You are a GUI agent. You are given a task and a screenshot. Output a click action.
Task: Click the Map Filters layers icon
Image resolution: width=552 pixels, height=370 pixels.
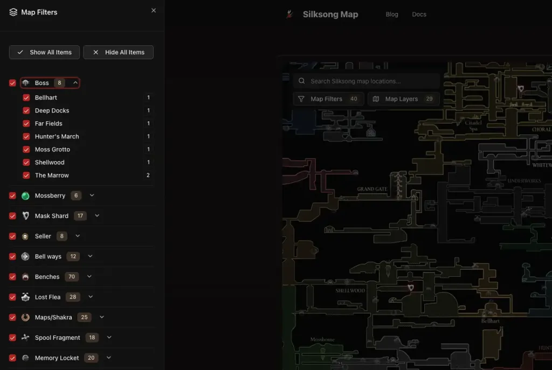13,12
